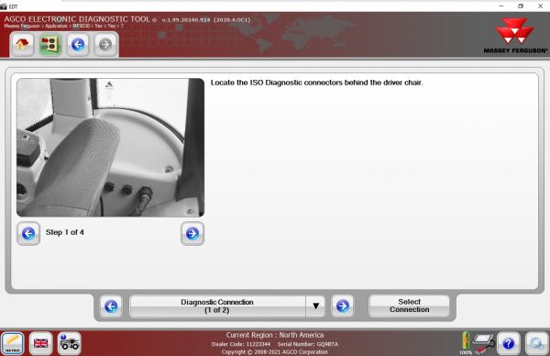Screen dimensions: 550x356
Task: Go to previous step beside Step 1 of 4
Action: tap(28, 233)
